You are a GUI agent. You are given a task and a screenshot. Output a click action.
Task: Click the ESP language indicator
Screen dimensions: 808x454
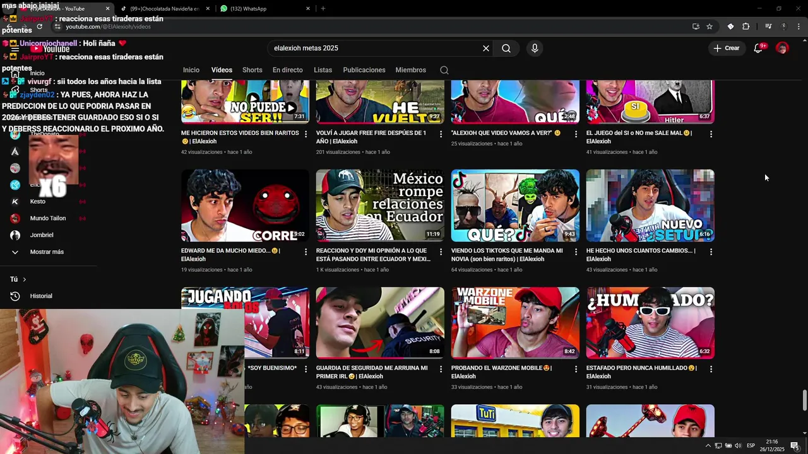(751, 446)
